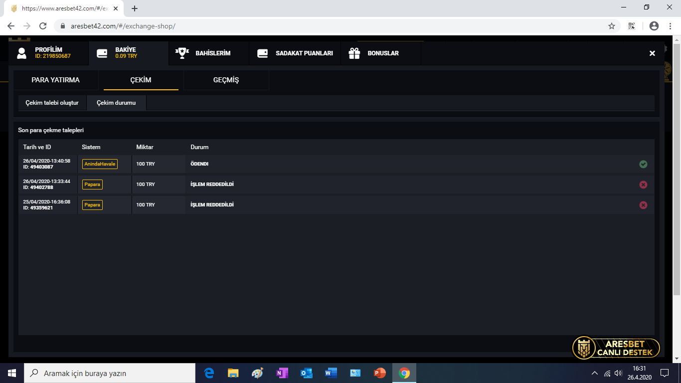Image resolution: width=681 pixels, height=383 pixels.
Task: Open Chrome three-dot menu
Action: coord(670,26)
